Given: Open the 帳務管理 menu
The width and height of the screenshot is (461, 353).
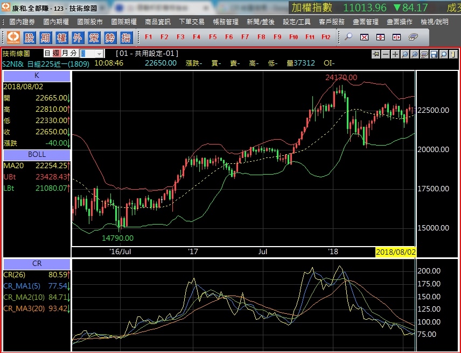Looking at the screenshot, I should pyautogui.click(x=226, y=21).
